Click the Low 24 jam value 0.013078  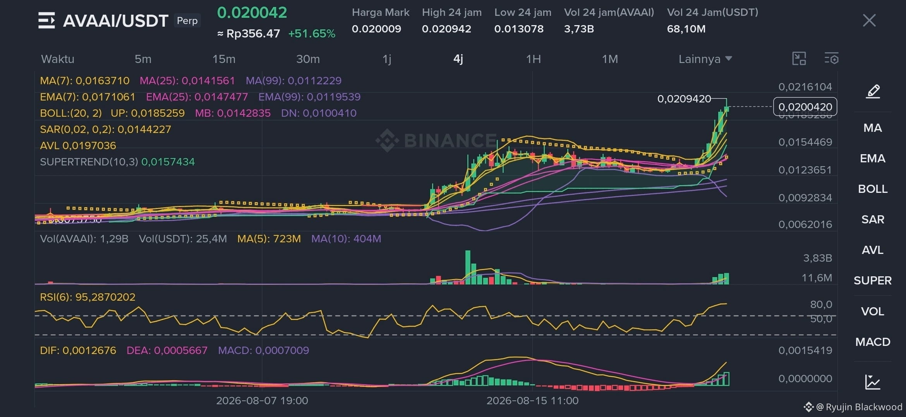[x=519, y=29]
